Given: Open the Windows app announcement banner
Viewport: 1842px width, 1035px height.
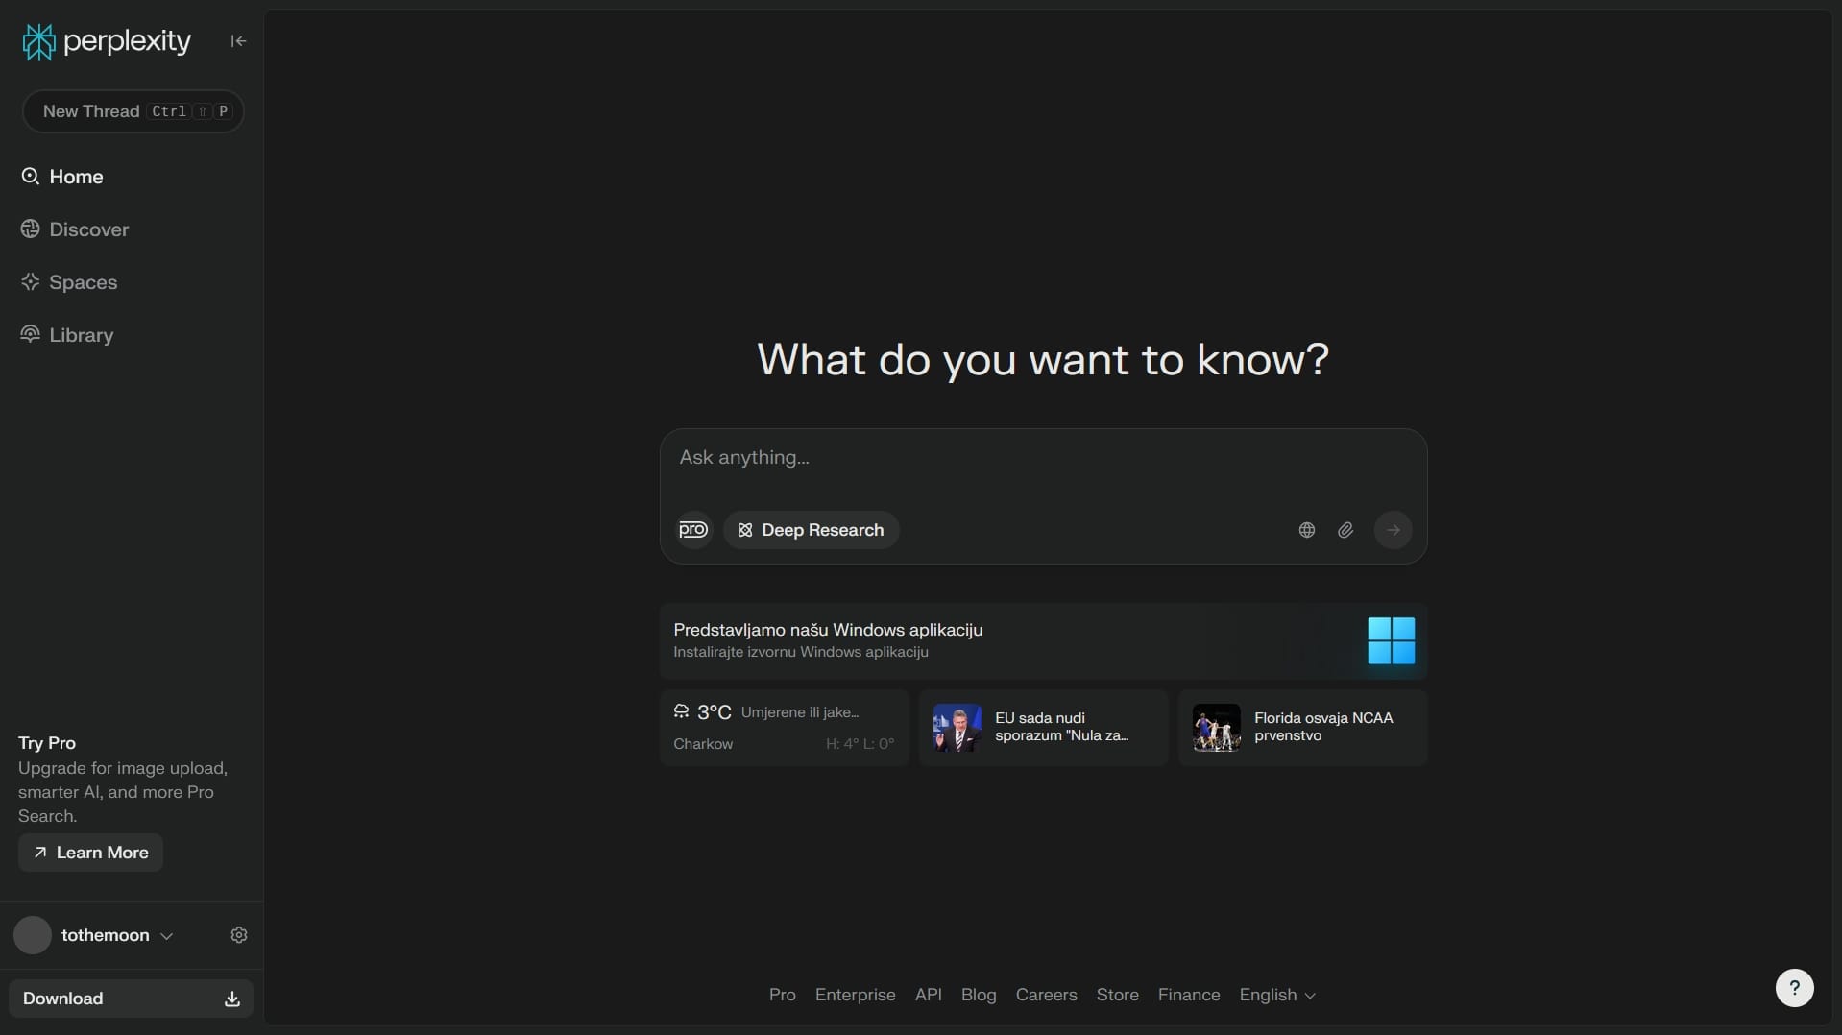Looking at the screenshot, I should click(x=1043, y=641).
